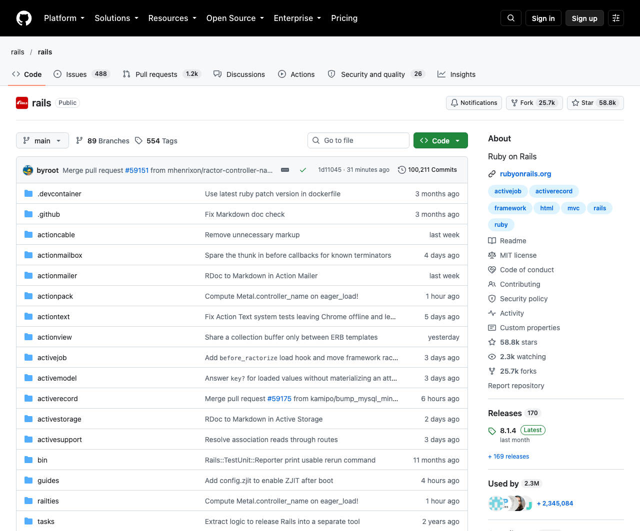The width and height of the screenshot is (640, 531).
Task: Click the Sign up button
Action: click(x=584, y=18)
